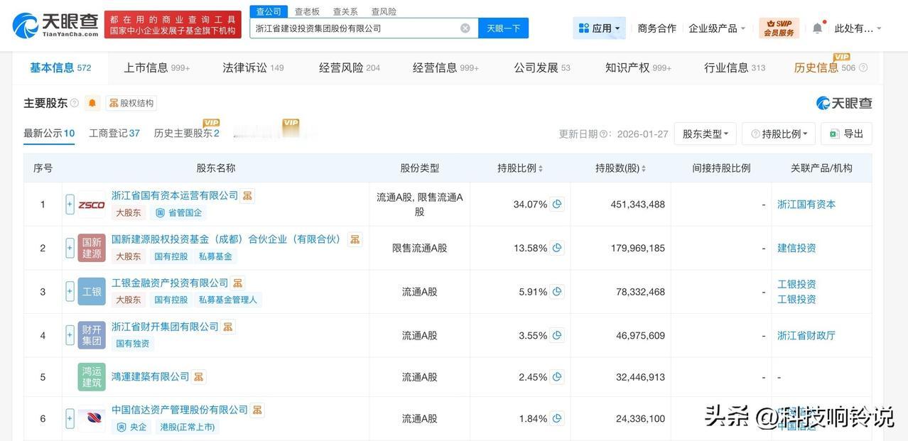This screenshot has width=908, height=441.
Task: Toggle the shareholder alert bell icon beside 主要股东
Action: coord(92,103)
